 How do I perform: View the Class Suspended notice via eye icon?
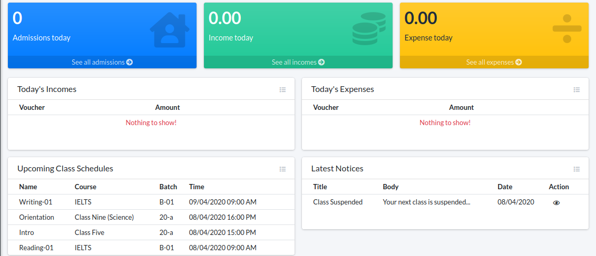(x=556, y=203)
